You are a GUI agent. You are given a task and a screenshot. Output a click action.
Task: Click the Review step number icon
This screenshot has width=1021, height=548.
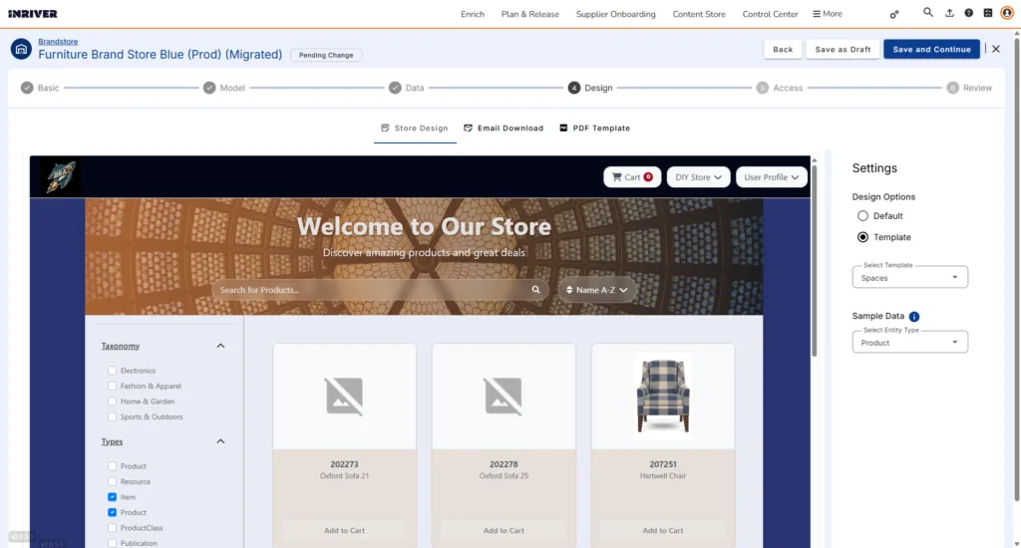point(952,88)
